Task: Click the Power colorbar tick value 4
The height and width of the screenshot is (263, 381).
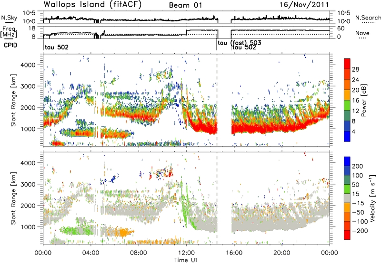Action: (353, 131)
